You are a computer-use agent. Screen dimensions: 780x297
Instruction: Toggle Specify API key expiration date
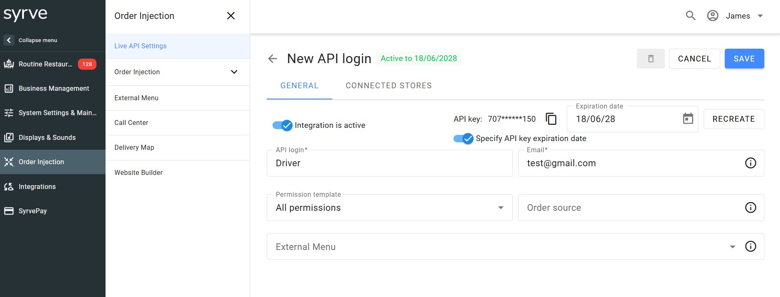463,139
